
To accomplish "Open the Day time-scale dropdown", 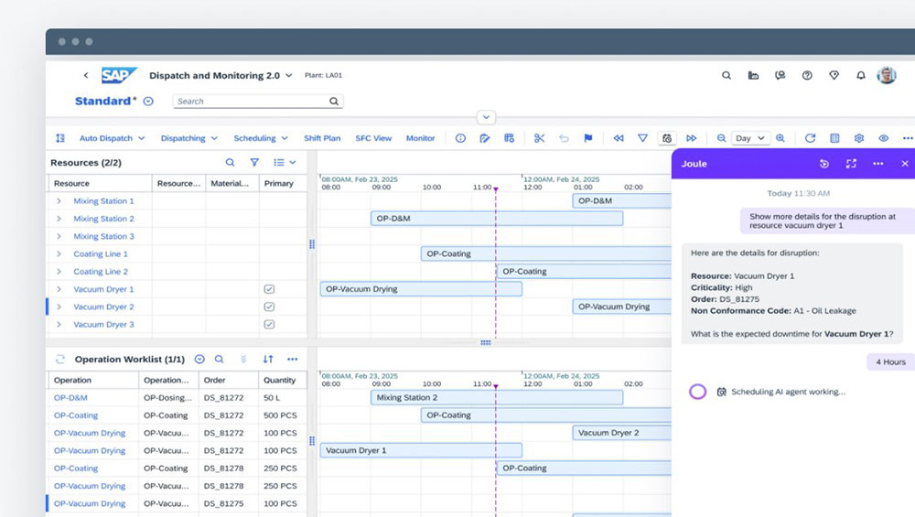I will click(x=749, y=138).
